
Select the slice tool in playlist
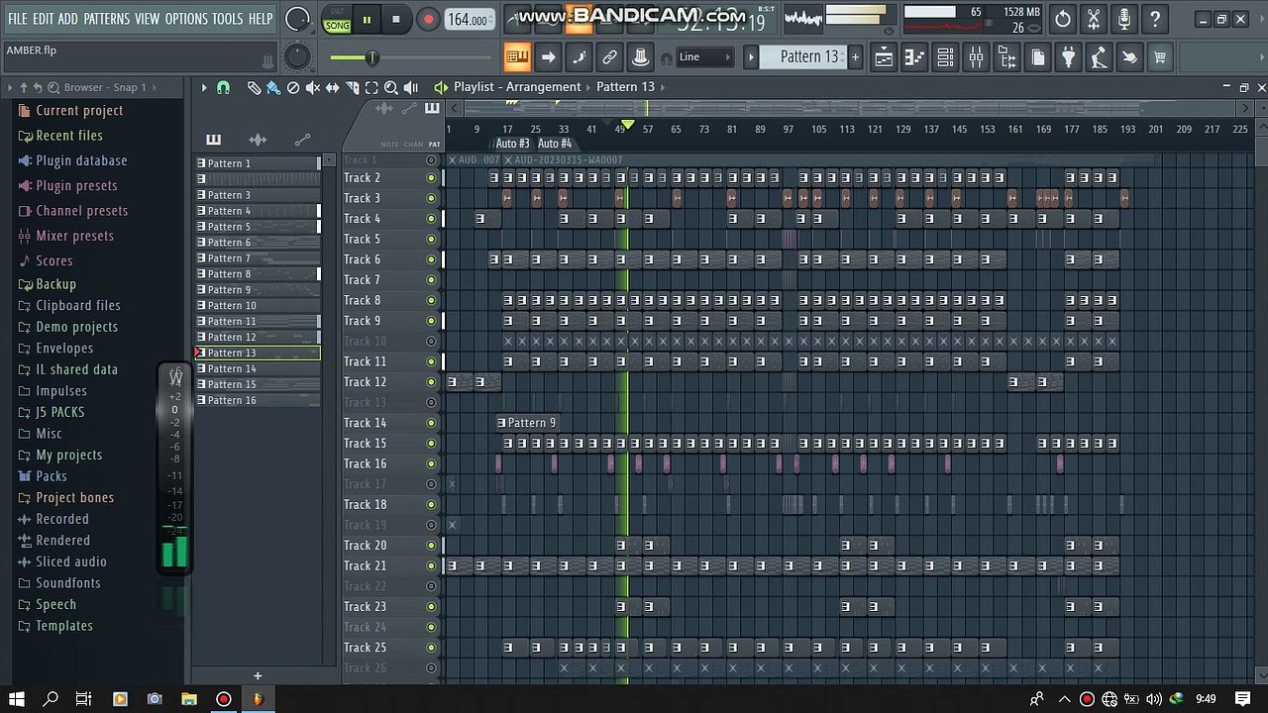tap(352, 87)
